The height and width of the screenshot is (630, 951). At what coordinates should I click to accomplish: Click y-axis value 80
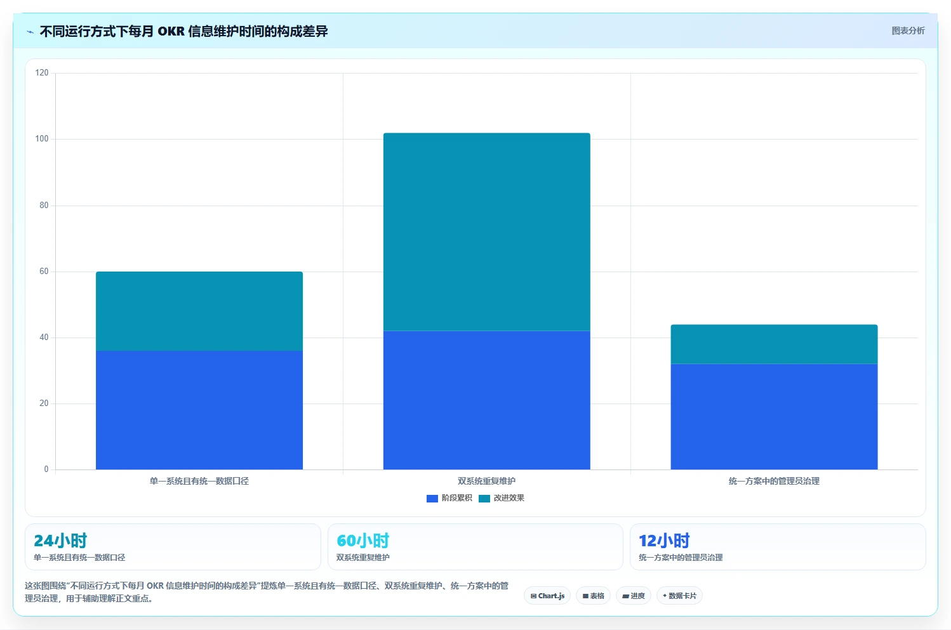tap(44, 206)
